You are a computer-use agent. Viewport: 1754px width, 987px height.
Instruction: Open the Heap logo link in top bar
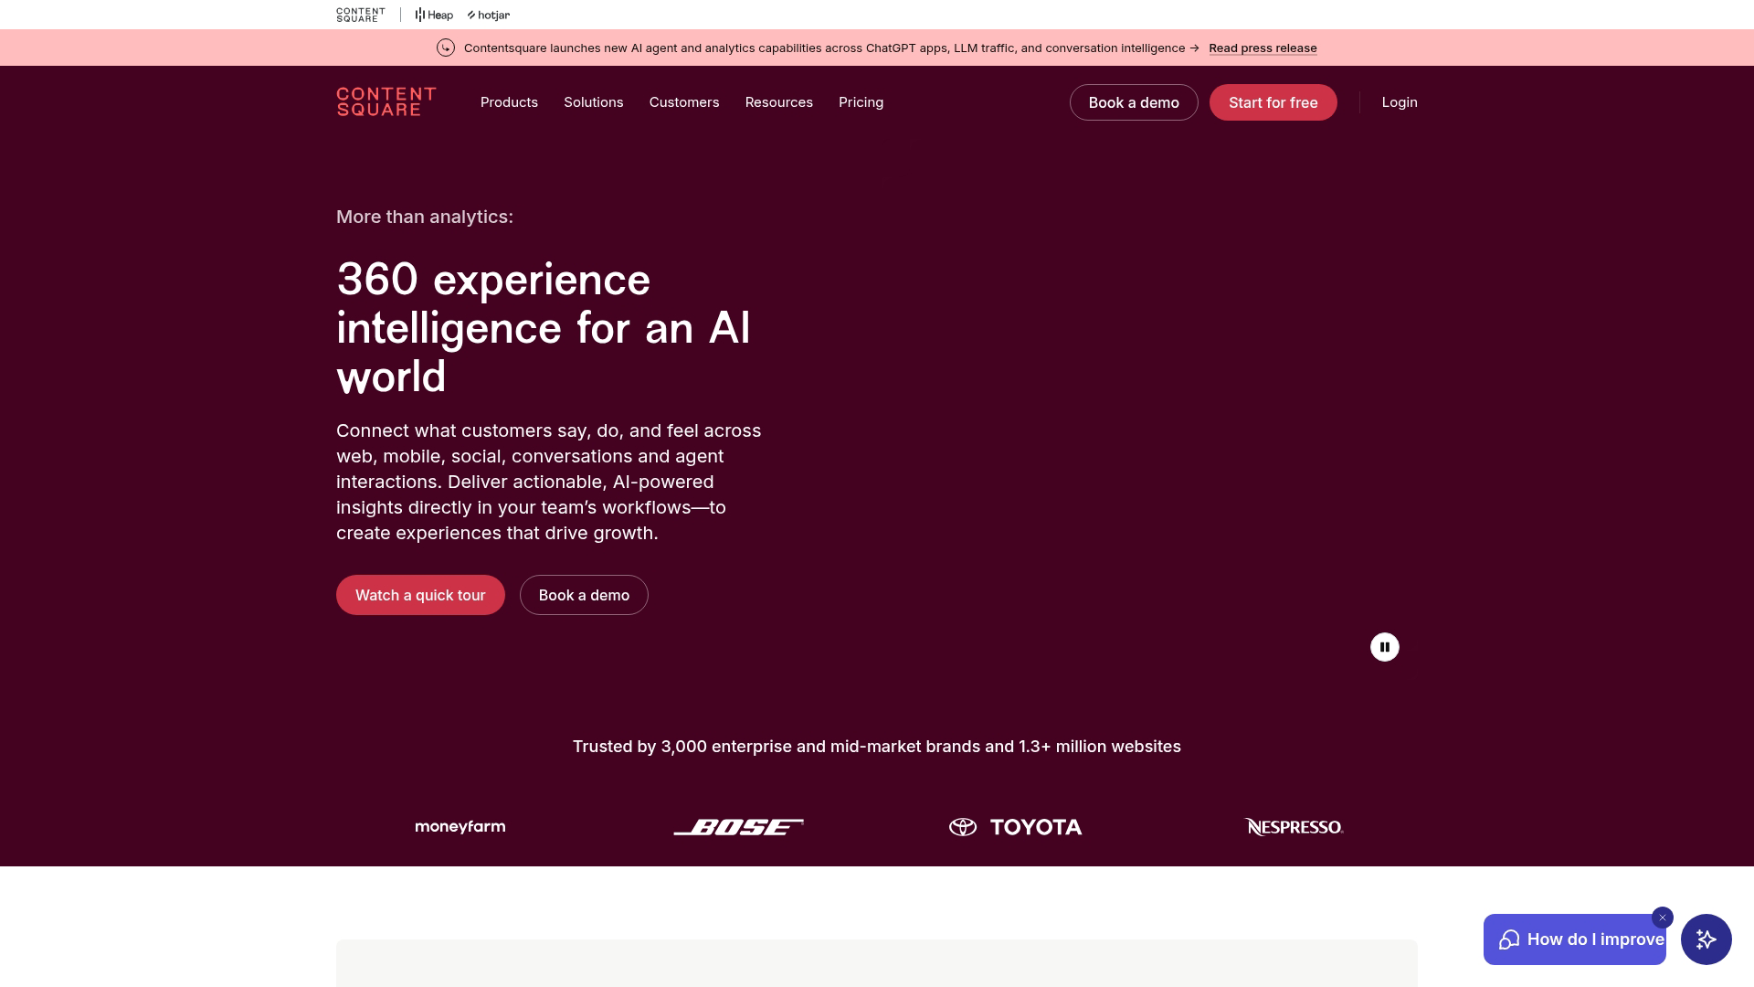pos(434,15)
